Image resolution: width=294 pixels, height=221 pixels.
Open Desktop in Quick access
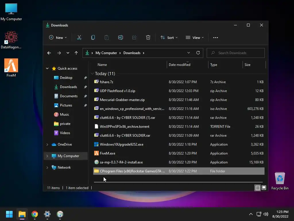[66, 78]
